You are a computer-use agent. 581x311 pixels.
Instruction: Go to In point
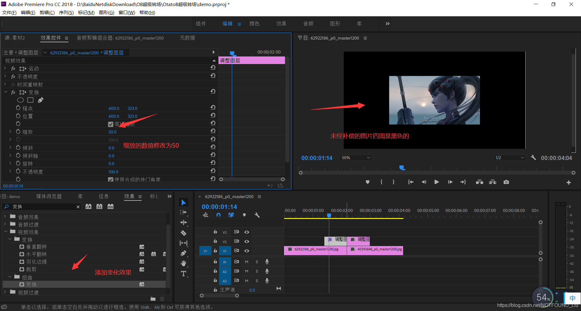pos(411,182)
